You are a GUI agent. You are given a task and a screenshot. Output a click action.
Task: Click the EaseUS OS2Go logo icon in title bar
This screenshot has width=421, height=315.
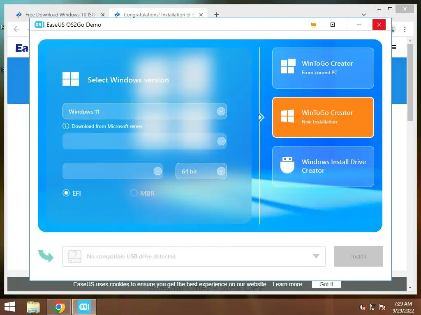pyautogui.click(x=39, y=25)
